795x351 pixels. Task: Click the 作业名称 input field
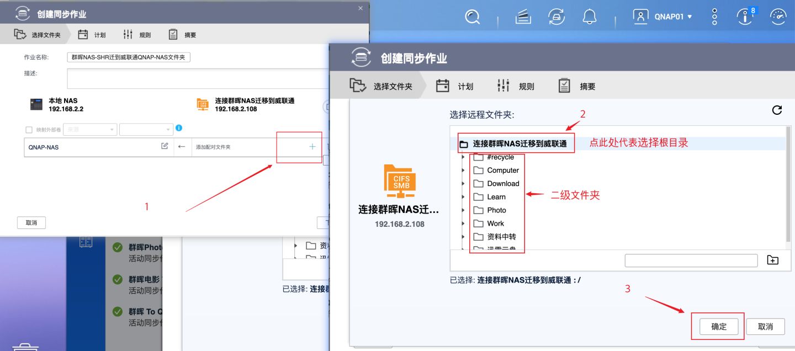point(129,57)
